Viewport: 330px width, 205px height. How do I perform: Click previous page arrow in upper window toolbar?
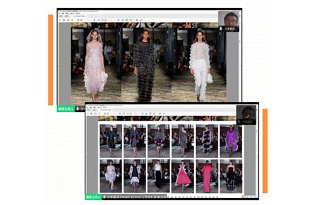[x=78, y=20]
